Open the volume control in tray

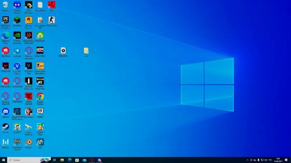click(266, 160)
